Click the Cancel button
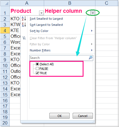Image resolution: width=119 pixels, height=127 pixels. (83, 116)
